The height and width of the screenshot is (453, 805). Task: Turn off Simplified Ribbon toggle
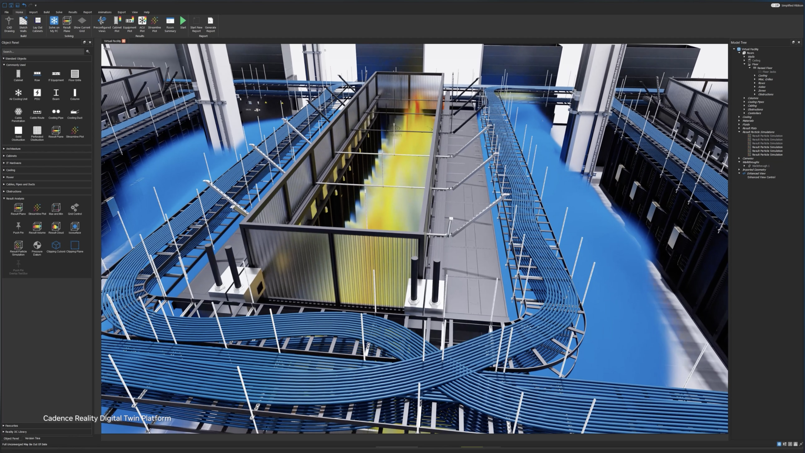point(776,5)
